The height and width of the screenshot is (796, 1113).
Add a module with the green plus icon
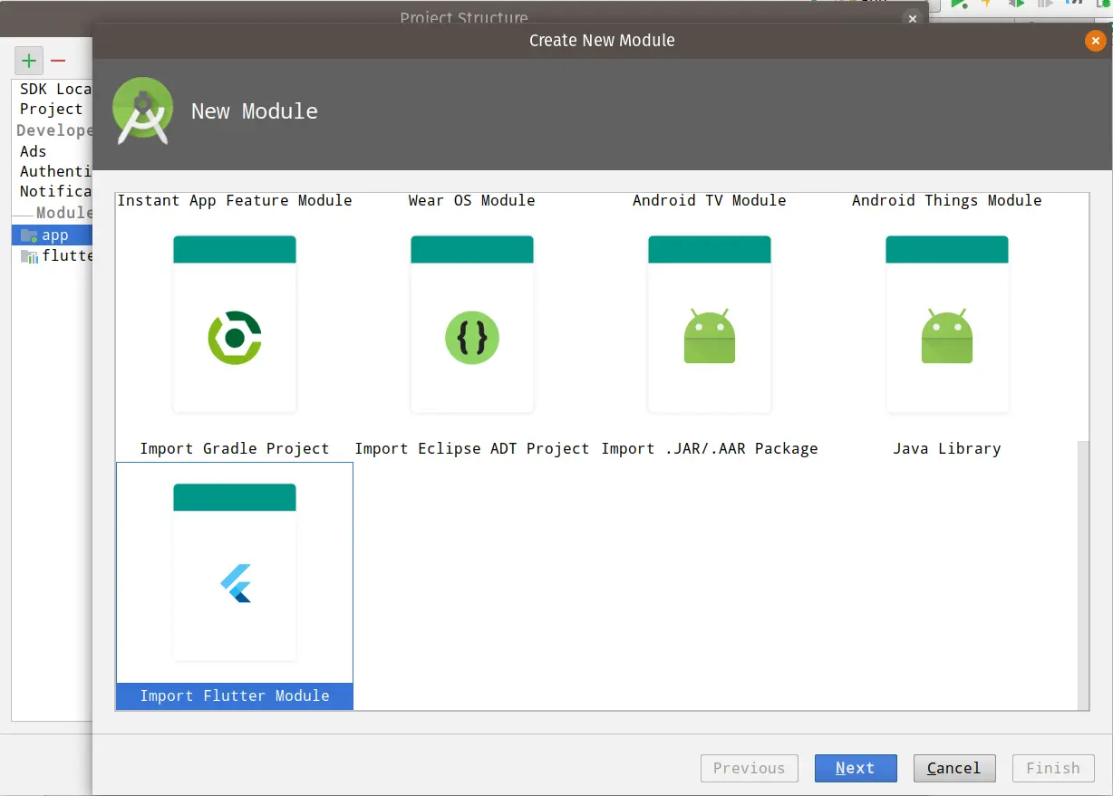(29, 61)
